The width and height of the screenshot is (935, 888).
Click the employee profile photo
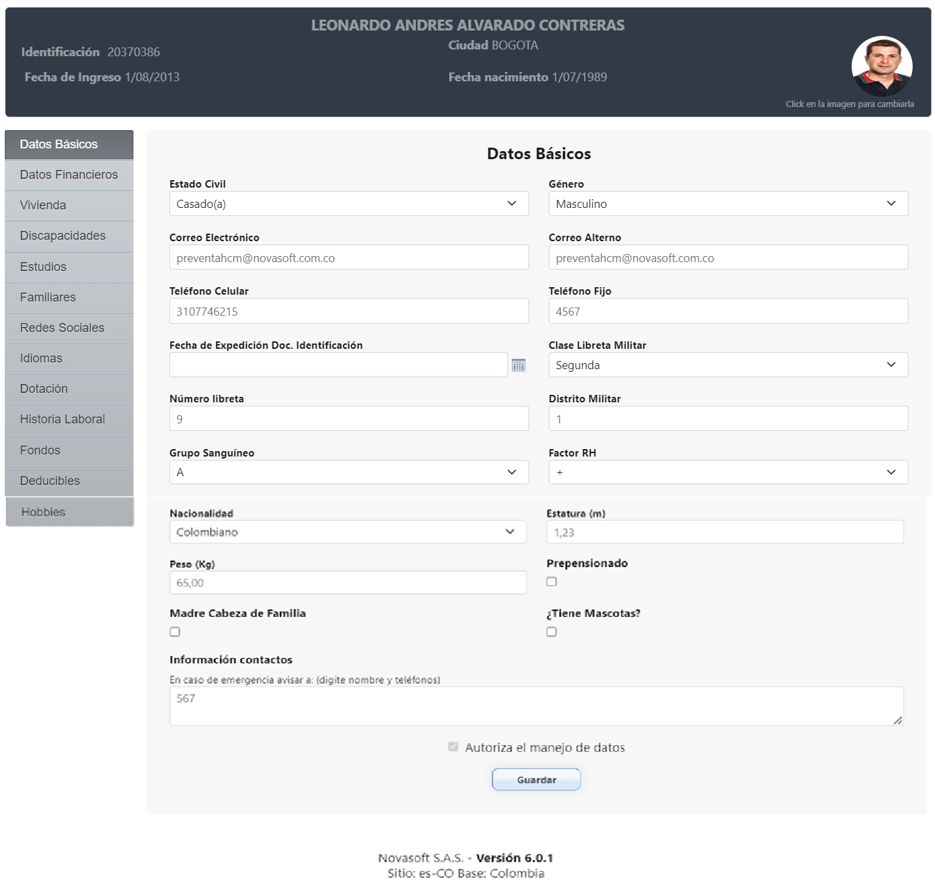(881, 66)
